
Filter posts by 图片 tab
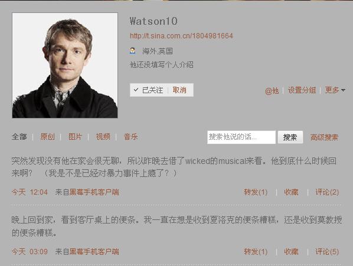[75, 137]
